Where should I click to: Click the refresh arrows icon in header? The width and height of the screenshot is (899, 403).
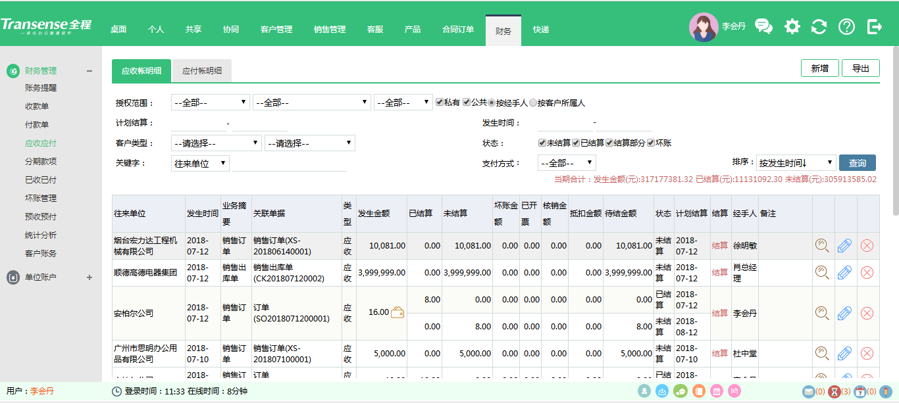[819, 26]
